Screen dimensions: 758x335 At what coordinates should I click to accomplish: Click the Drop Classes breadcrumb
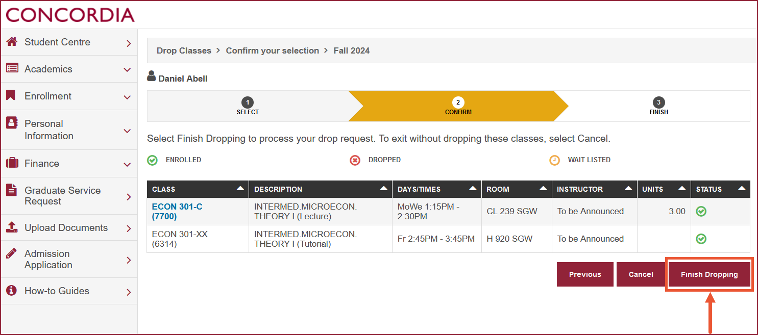(x=184, y=50)
